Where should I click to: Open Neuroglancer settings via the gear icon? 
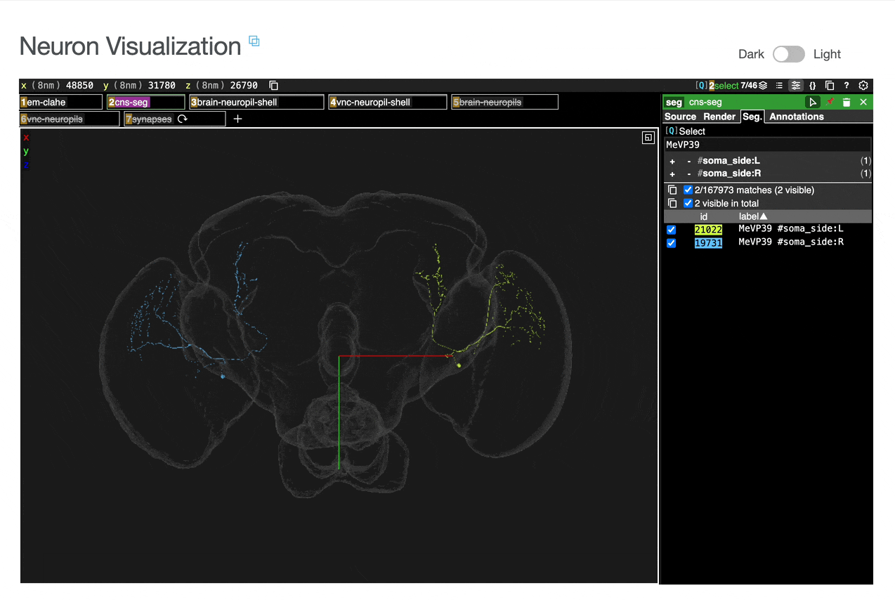click(863, 85)
